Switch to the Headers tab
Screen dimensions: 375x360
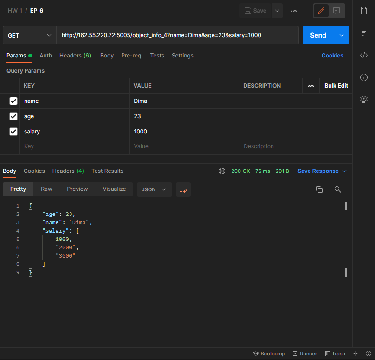pyautogui.click(x=75, y=55)
